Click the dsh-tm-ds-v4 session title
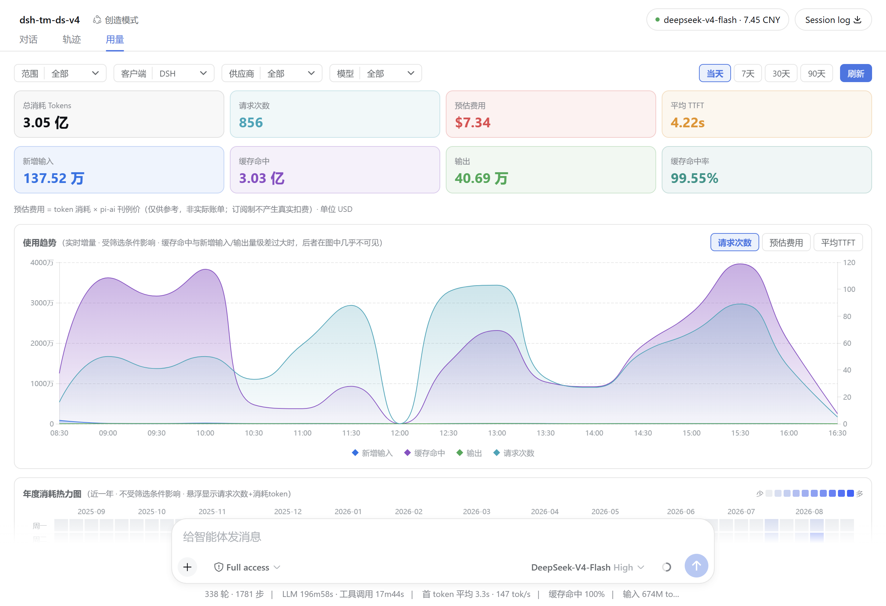 tap(49, 19)
